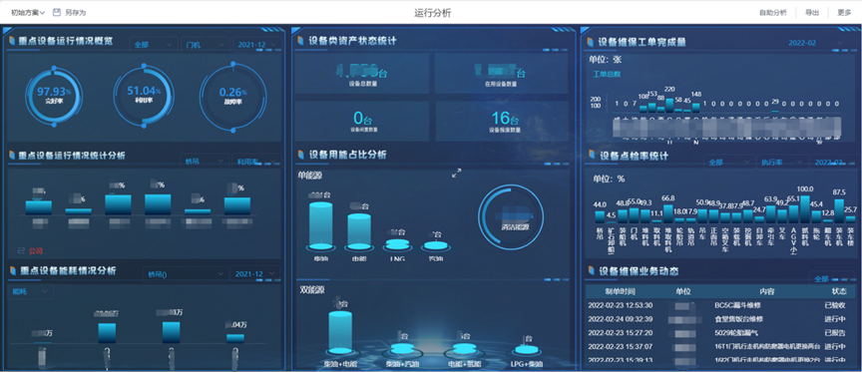The width and height of the screenshot is (862, 372).
Task: Click the 97.93% 完好率 gauge
Action: (54, 96)
